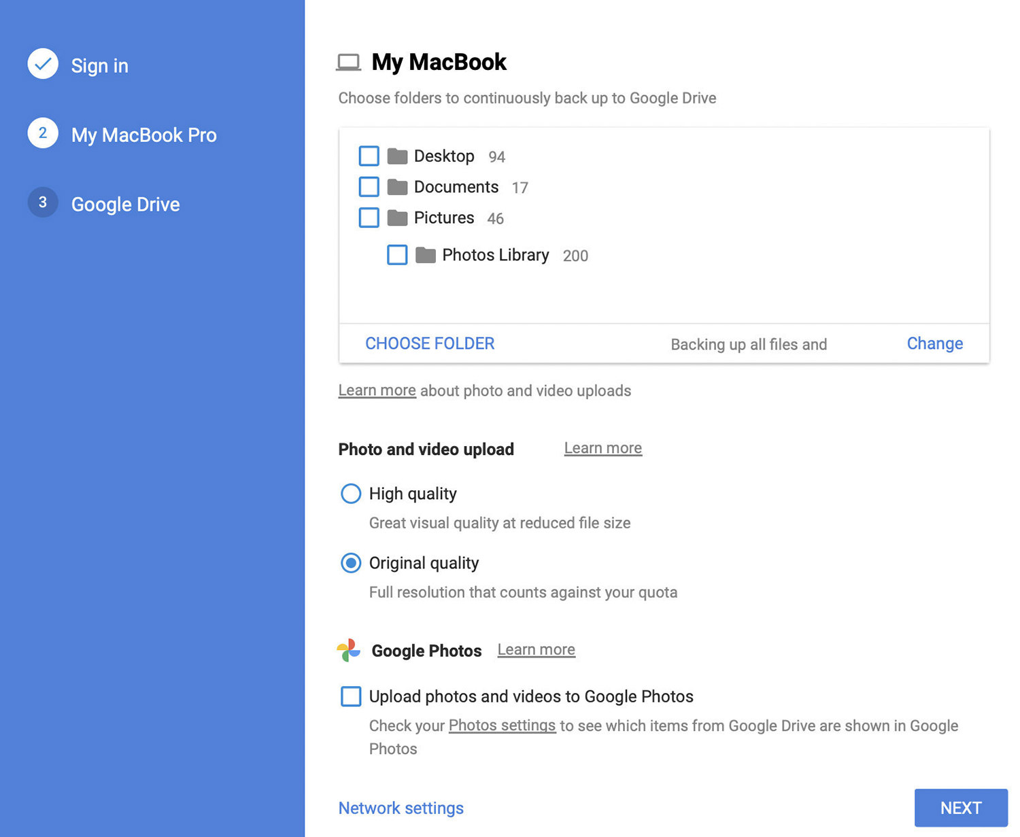The width and height of the screenshot is (1020, 837).
Task: Select the High quality radio button
Action: pyautogui.click(x=351, y=494)
